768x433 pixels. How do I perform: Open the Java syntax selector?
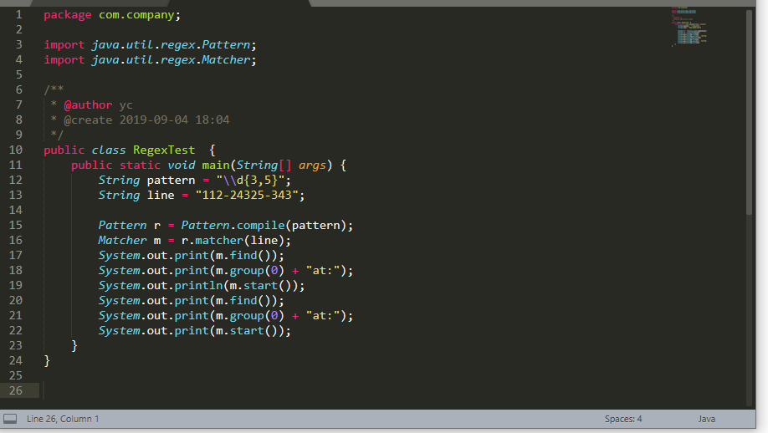707,419
